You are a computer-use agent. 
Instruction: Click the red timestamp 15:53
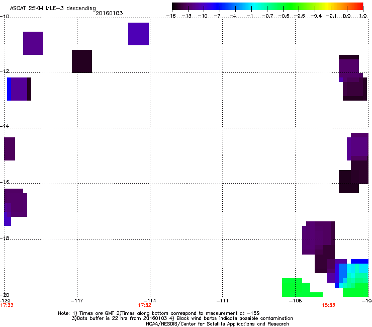point(328,305)
